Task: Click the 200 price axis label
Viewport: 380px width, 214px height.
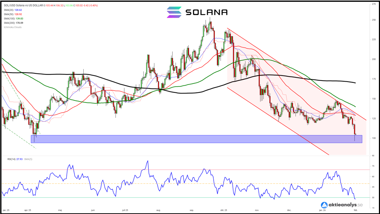Action: pos(374,59)
